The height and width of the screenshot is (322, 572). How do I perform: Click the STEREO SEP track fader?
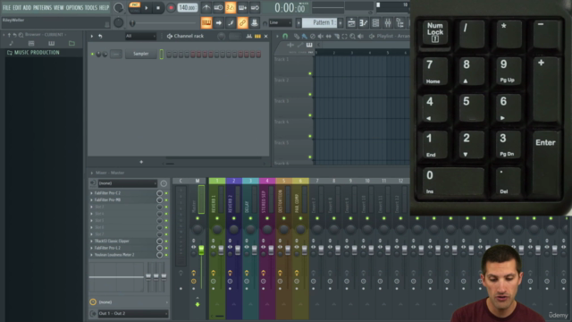click(x=271, y=250)
